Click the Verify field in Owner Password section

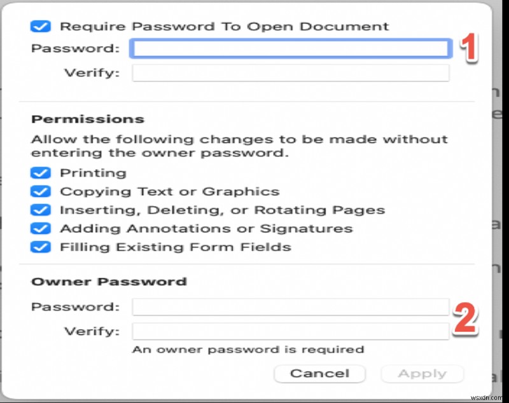point(289,331)
